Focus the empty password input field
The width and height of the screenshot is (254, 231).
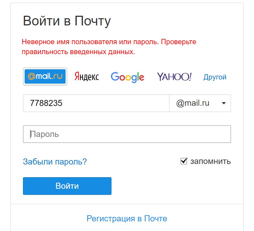pos(127,134)
